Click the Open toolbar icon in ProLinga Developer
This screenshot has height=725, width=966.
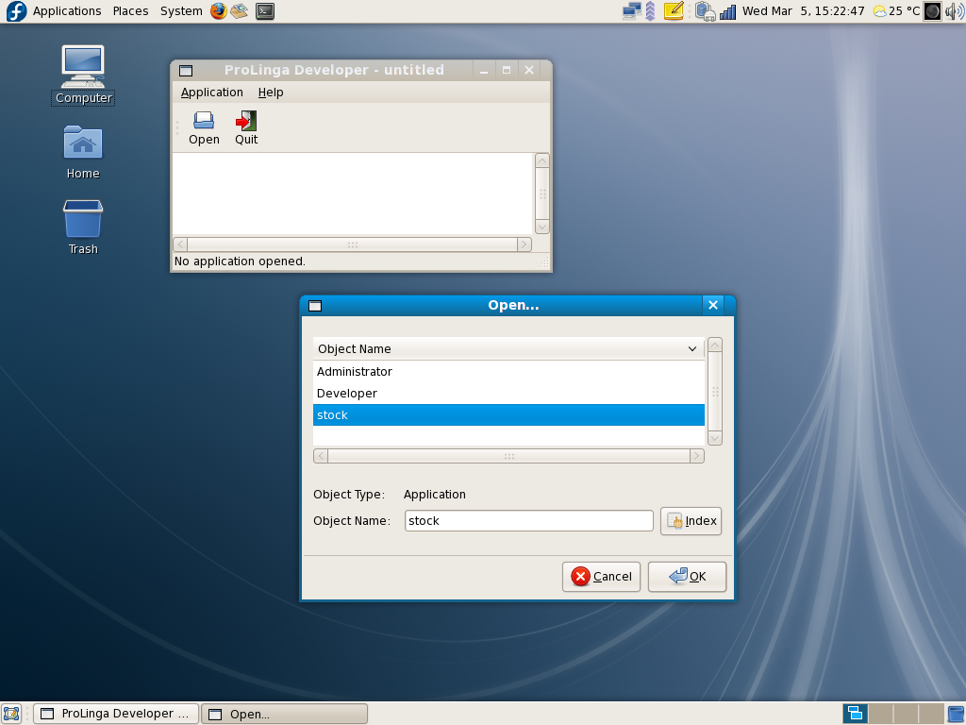[x=204, y=128]
